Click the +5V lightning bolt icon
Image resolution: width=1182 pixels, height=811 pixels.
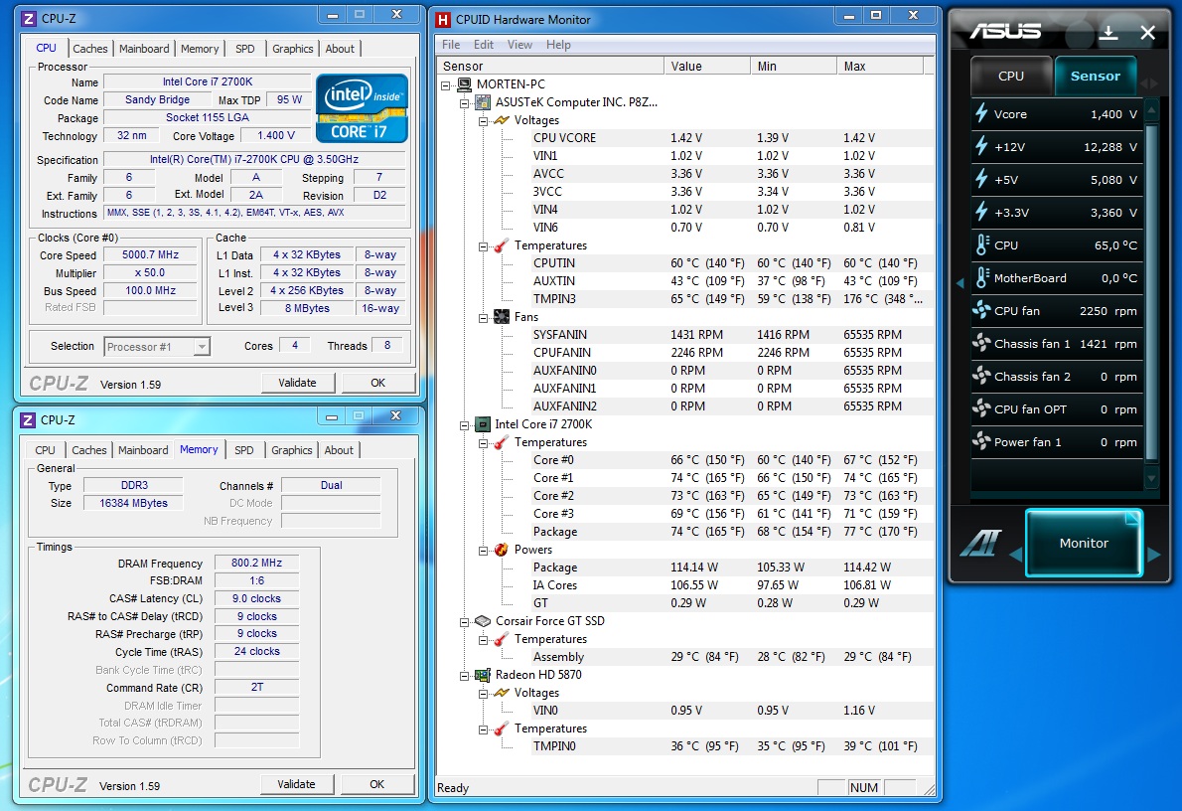981,180
